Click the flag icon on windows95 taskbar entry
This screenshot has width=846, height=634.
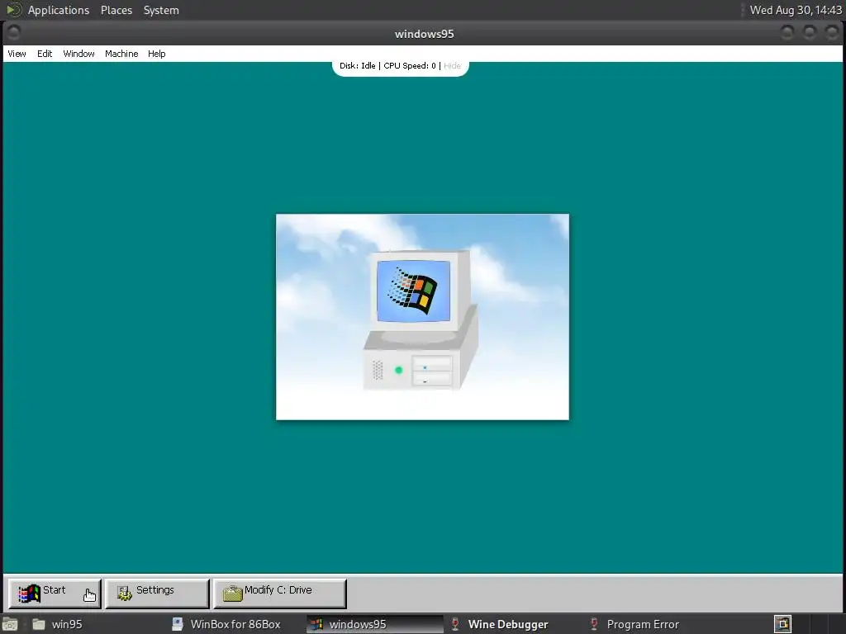316,624
